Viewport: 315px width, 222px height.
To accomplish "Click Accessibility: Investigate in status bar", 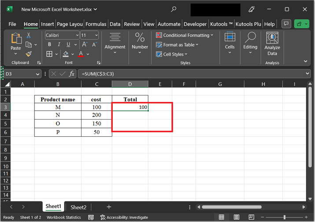I will click(x=124, y=217).
